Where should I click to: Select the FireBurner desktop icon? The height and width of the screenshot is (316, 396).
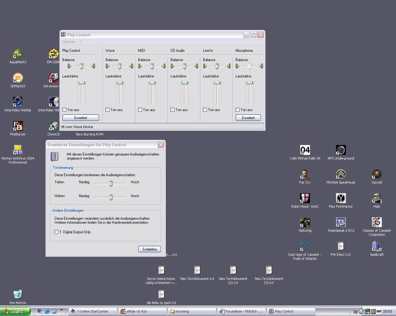pos(18,126)
